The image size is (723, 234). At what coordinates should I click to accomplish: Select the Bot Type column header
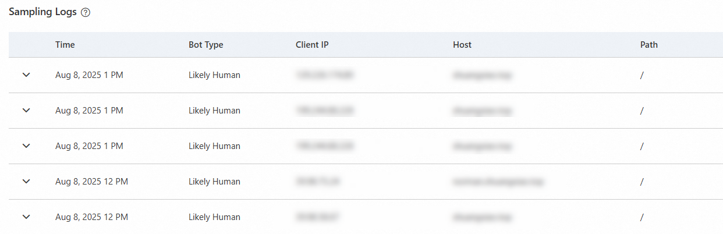click(x=205, y=45)
